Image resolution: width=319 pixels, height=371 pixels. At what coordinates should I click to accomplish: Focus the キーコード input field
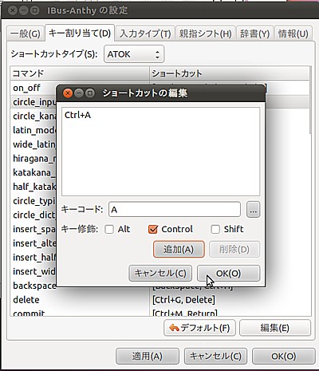175,210
